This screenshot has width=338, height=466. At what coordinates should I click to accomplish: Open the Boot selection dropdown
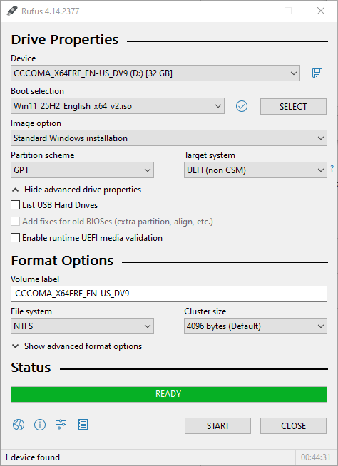tap(118, 106)
